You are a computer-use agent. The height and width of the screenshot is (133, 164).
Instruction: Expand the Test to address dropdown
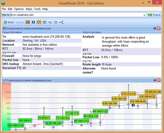click(x=144, y=15)
